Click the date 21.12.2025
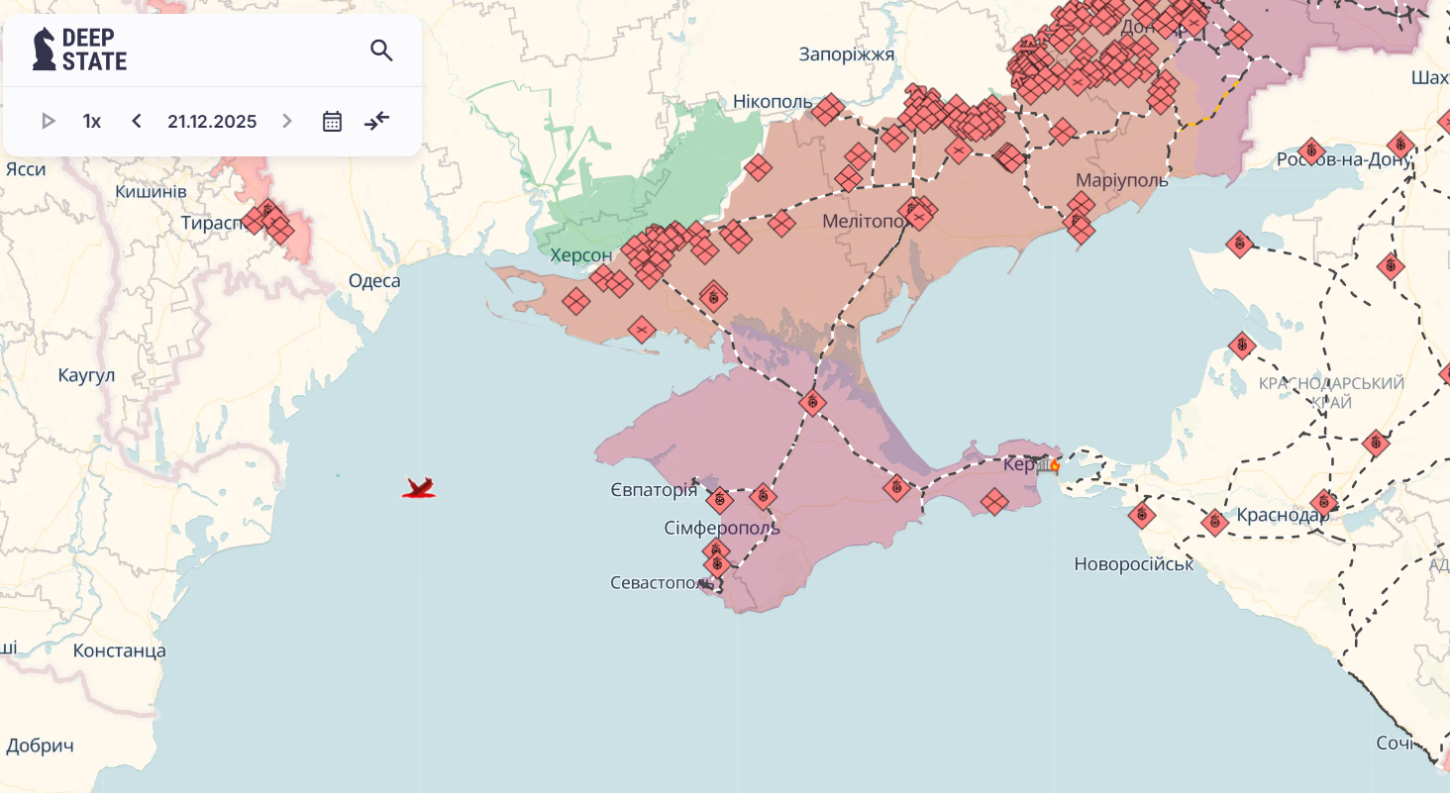1450x793 pixels. pyautogui.click(x=212, y=121)
